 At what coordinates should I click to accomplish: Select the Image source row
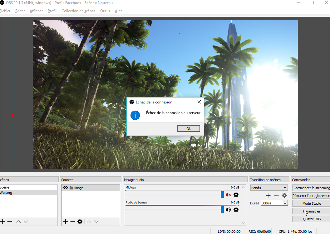[x=91, y=188]
